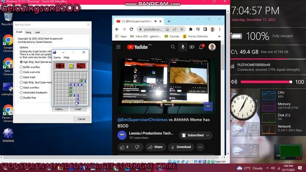Expand Subscribed notification dropdown chevron
This screenshot has width=306, height=172.
(x=208, y=135)
